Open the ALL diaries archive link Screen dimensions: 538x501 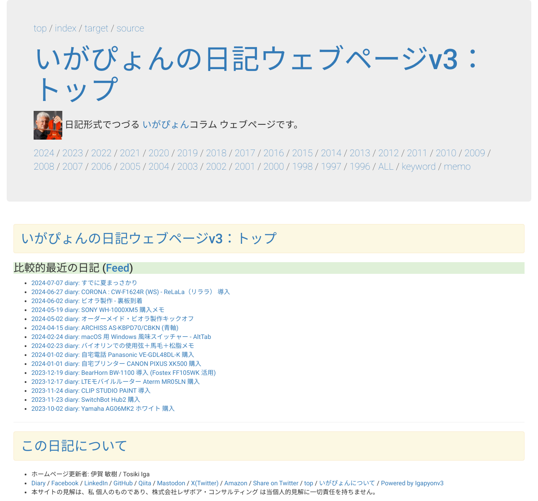pyautogui.click(x=386, y=167)
